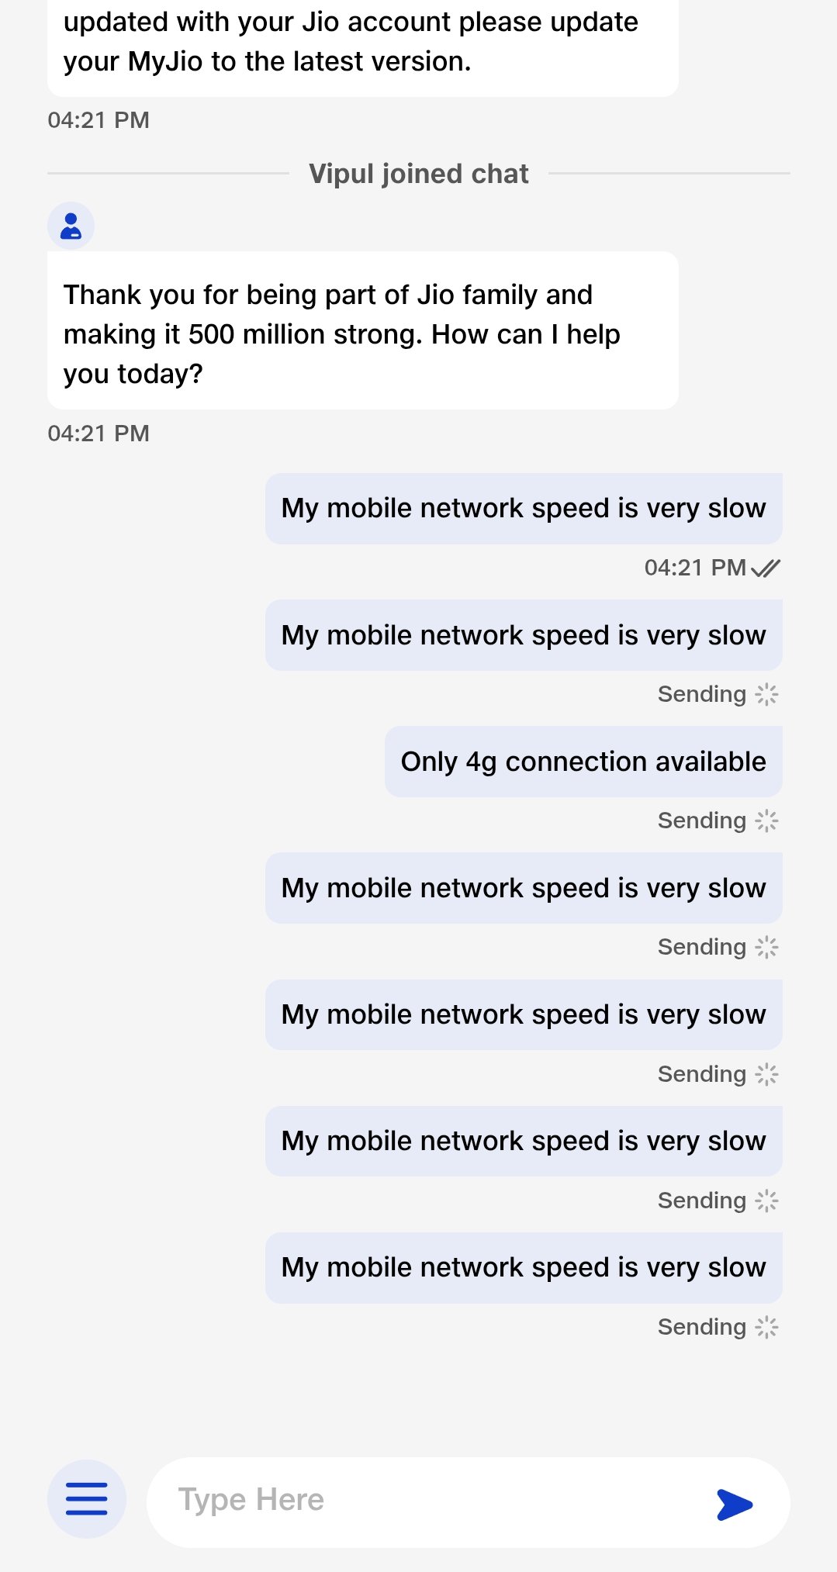
Task: Focus the "Type Here" message field
Action: 434,1500
